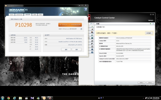Open the Windows Start orb
The width and height of the screenshot is (161, 100).
point(3,98)
